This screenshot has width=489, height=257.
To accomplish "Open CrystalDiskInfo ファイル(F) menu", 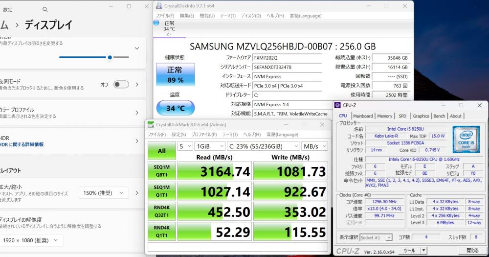I will click(x=165, y=16).
